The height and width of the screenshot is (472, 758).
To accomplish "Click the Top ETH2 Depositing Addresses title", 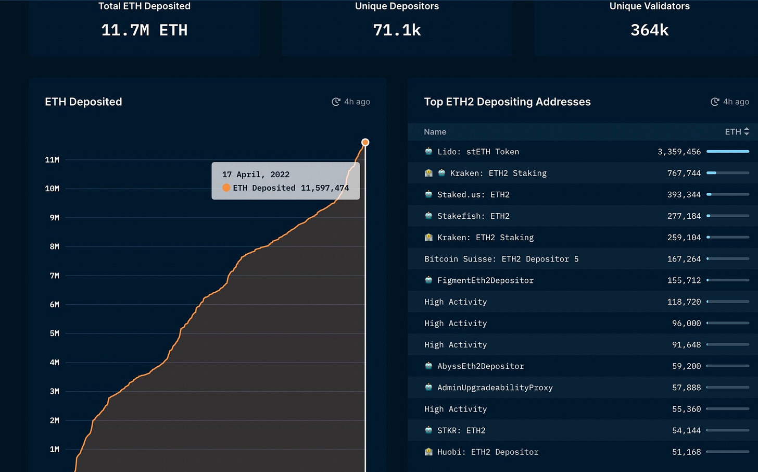I will [507, 102].
